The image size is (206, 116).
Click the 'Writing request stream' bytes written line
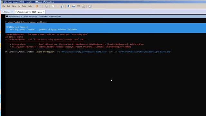[x=43, y=29]
